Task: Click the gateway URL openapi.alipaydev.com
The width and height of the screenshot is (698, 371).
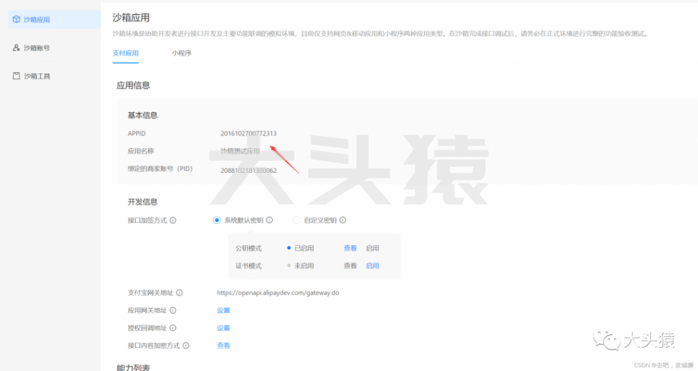Action: pos(278,292)
